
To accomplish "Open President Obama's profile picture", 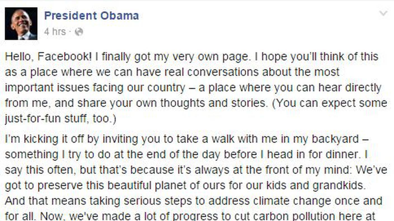I will (x=21, y=24).
